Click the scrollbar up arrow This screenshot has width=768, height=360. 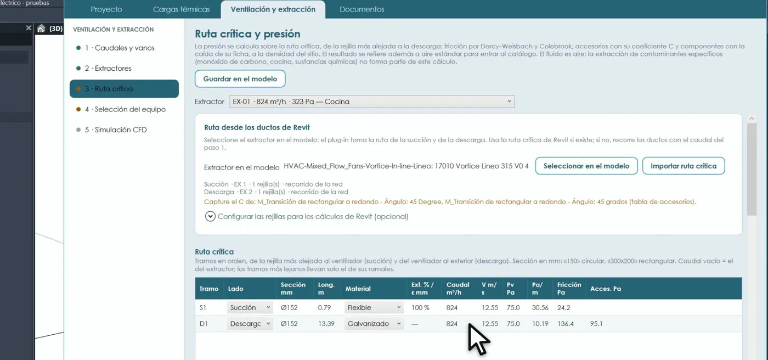[x=752, y=118]
